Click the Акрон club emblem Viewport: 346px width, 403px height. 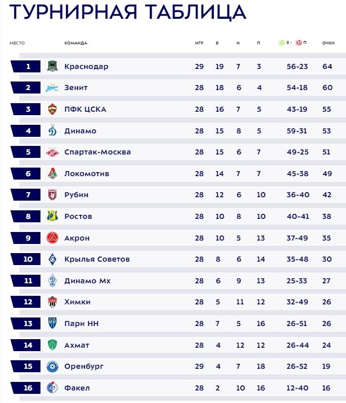[x=52, y=238]
